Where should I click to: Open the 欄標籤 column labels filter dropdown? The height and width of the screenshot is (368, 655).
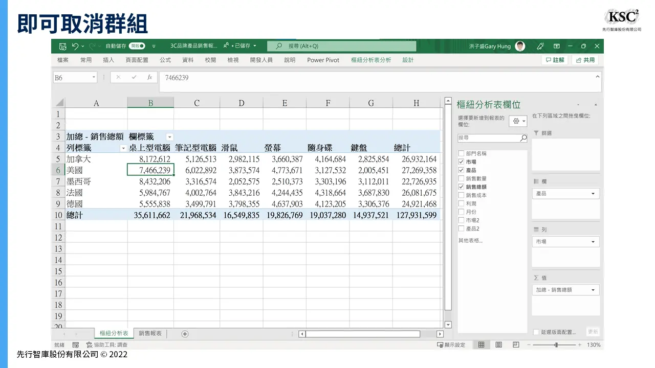pyautogui.click(x=169, y=137)
